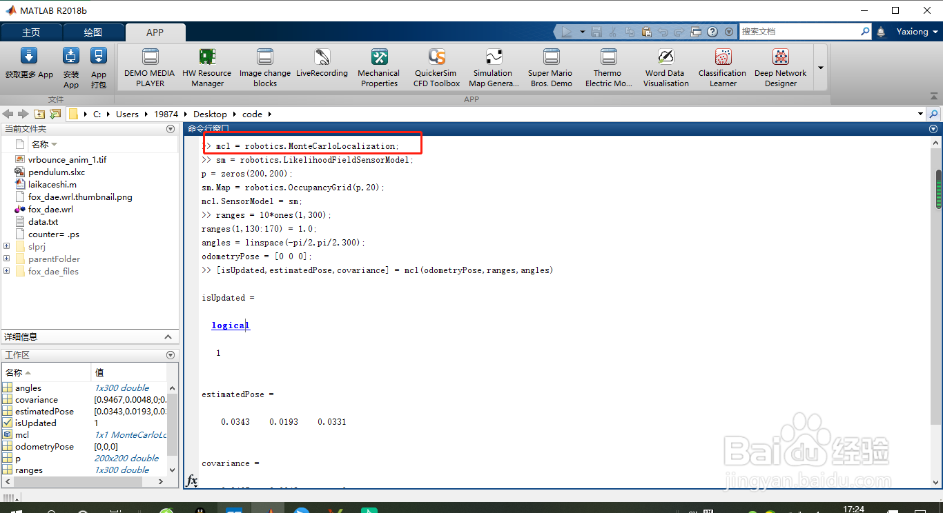Click the logical hyperlink in output

click(x=230, y=325)
